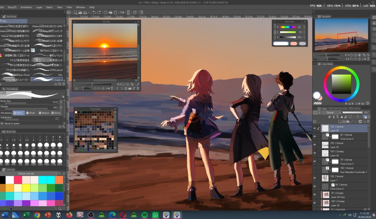Click the Undo arrow in the command bar
Screen dimensions: 376x219
94,12
